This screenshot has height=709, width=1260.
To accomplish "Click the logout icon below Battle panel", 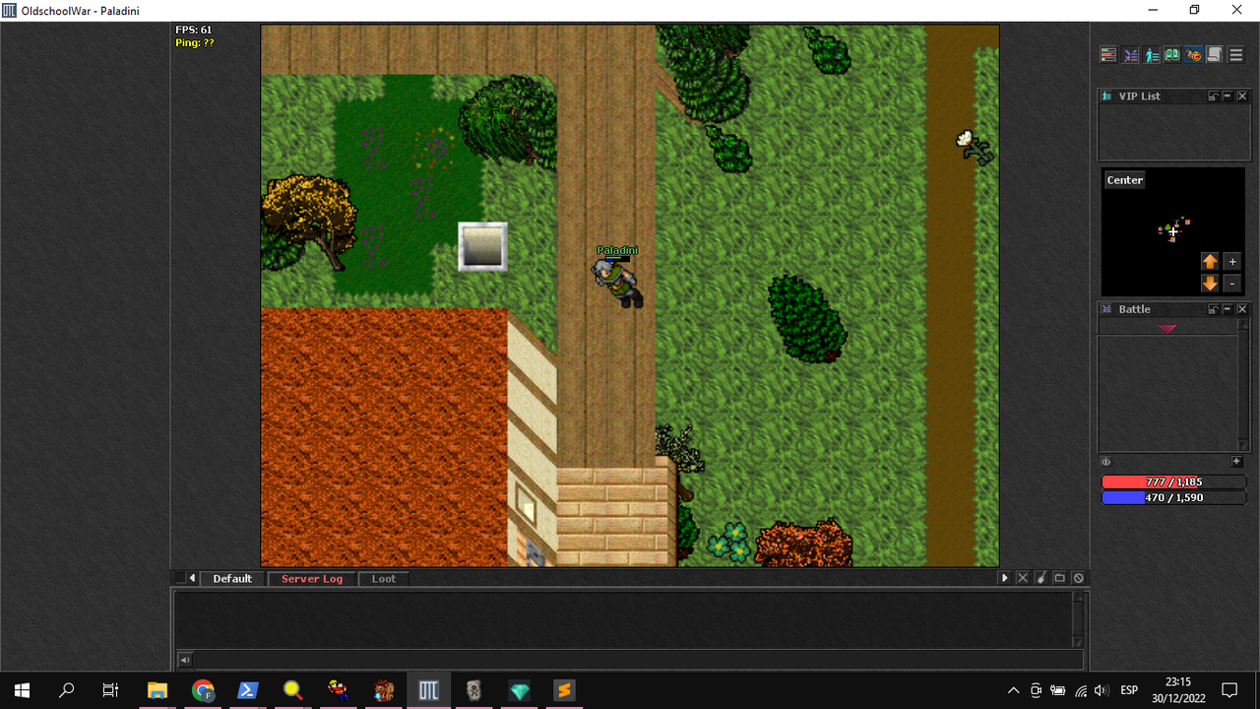I will (x=1106, y=462).
